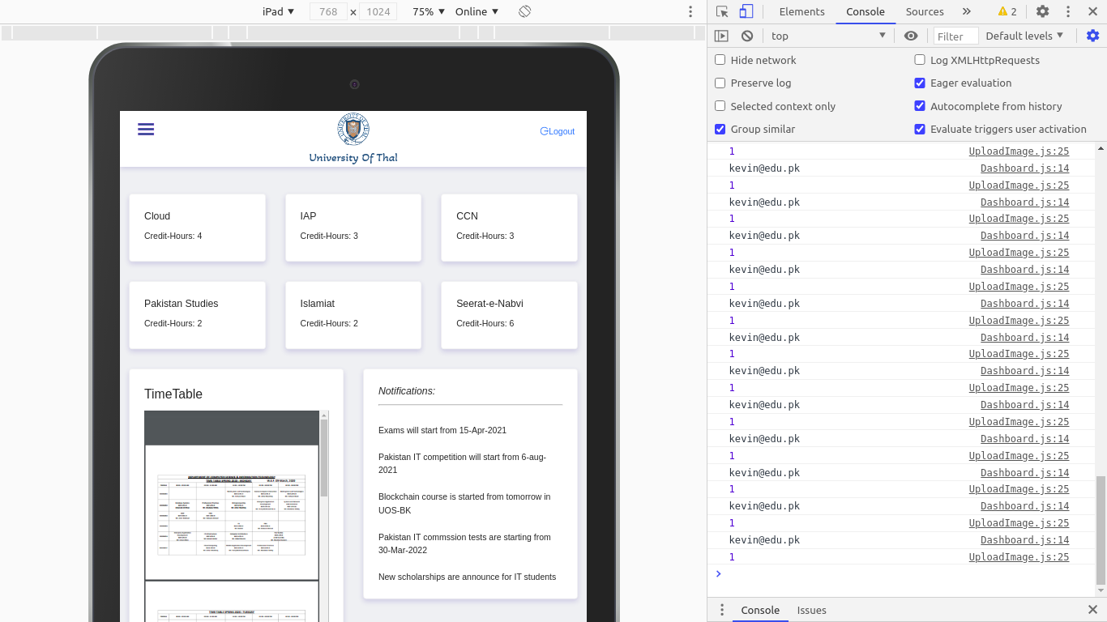
Task: Click the Pakistan IT competition notification text
Action: pyautogui.click(x=463, y=463)
